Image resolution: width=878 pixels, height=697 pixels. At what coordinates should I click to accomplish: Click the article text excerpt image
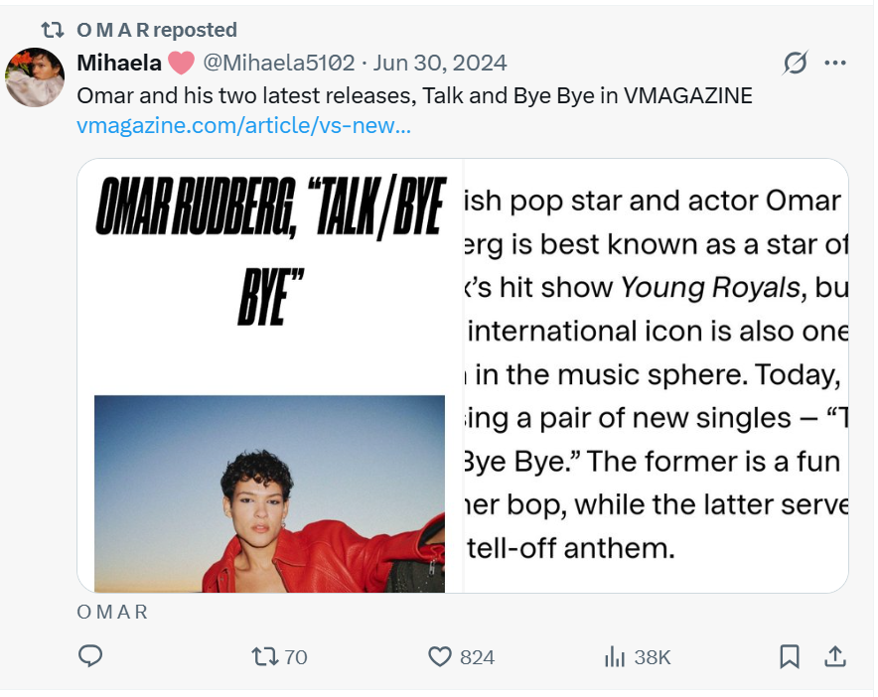point(656,375)
